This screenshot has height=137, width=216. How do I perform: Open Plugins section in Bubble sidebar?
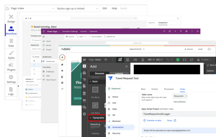11,67
